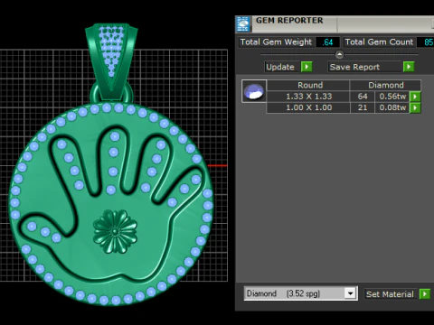Viewport: 434px width, 325px height.
Task: Click the Total Gem Count value field
Action: tap(425, 42)
